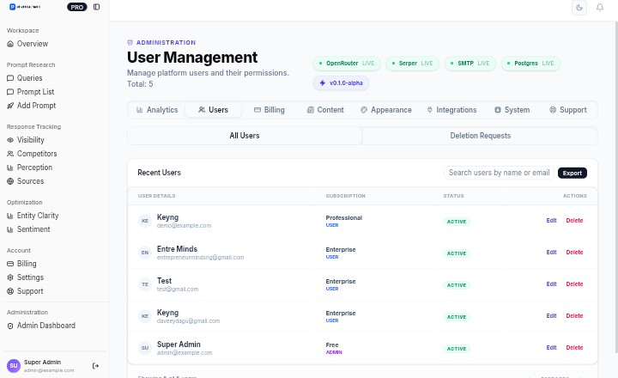Export the users list
Screen dimensions: 618x378
[572, 174]
